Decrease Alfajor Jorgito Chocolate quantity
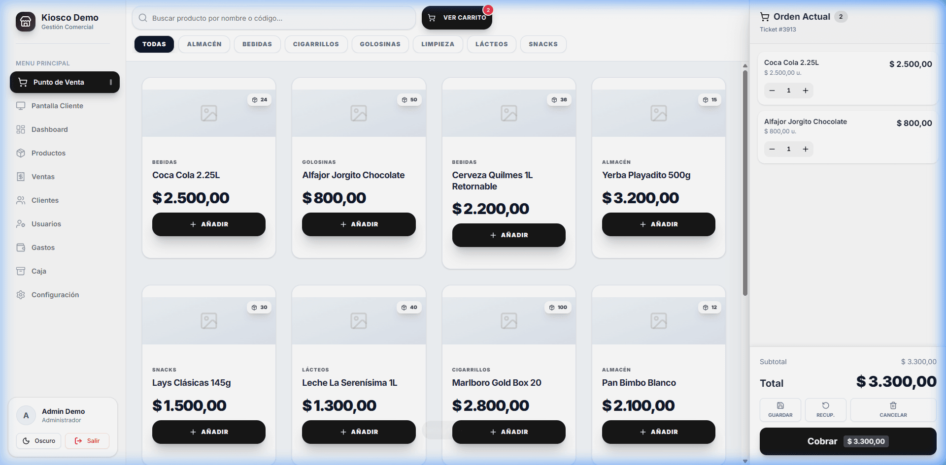 click(772, 149)
